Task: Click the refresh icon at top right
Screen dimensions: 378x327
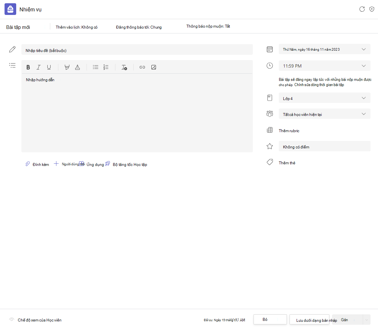Action: coord(362,9)
